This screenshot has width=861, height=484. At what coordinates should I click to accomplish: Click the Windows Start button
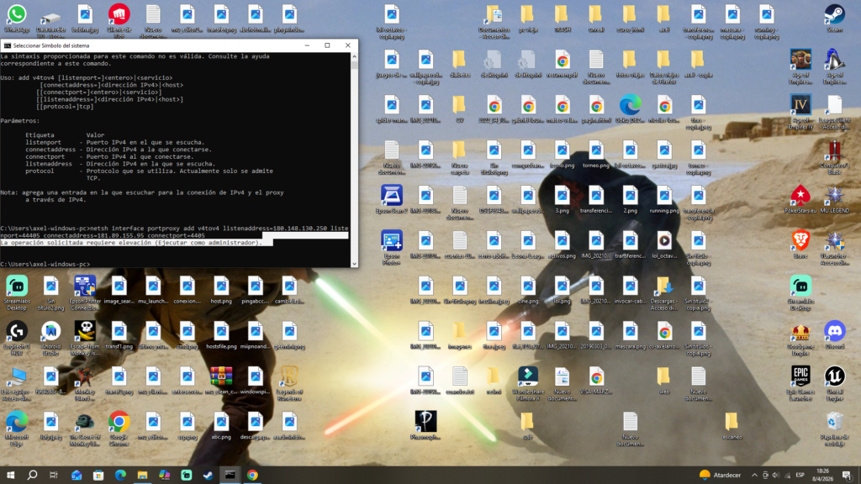[12, 475]
